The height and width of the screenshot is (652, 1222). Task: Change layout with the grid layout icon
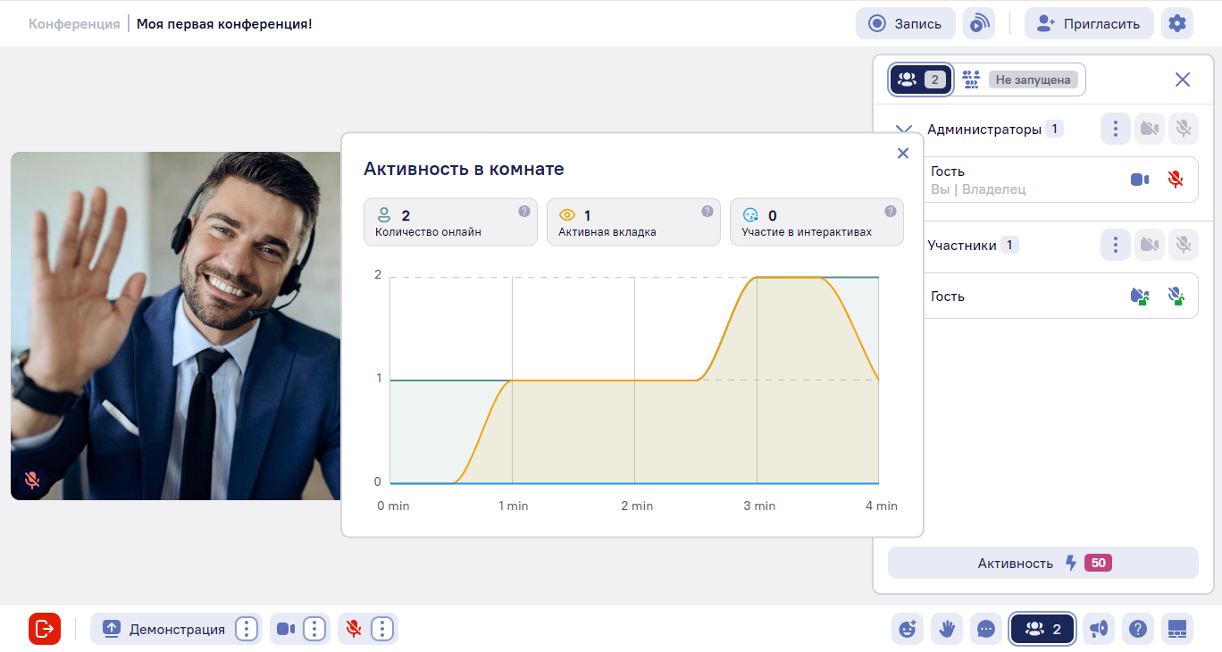1177,629
